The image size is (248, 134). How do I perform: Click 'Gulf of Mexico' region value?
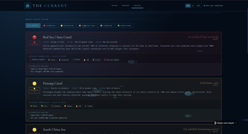pos(113,88)
